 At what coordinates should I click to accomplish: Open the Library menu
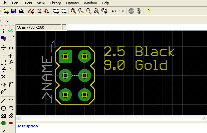click(x=55, y=3)
